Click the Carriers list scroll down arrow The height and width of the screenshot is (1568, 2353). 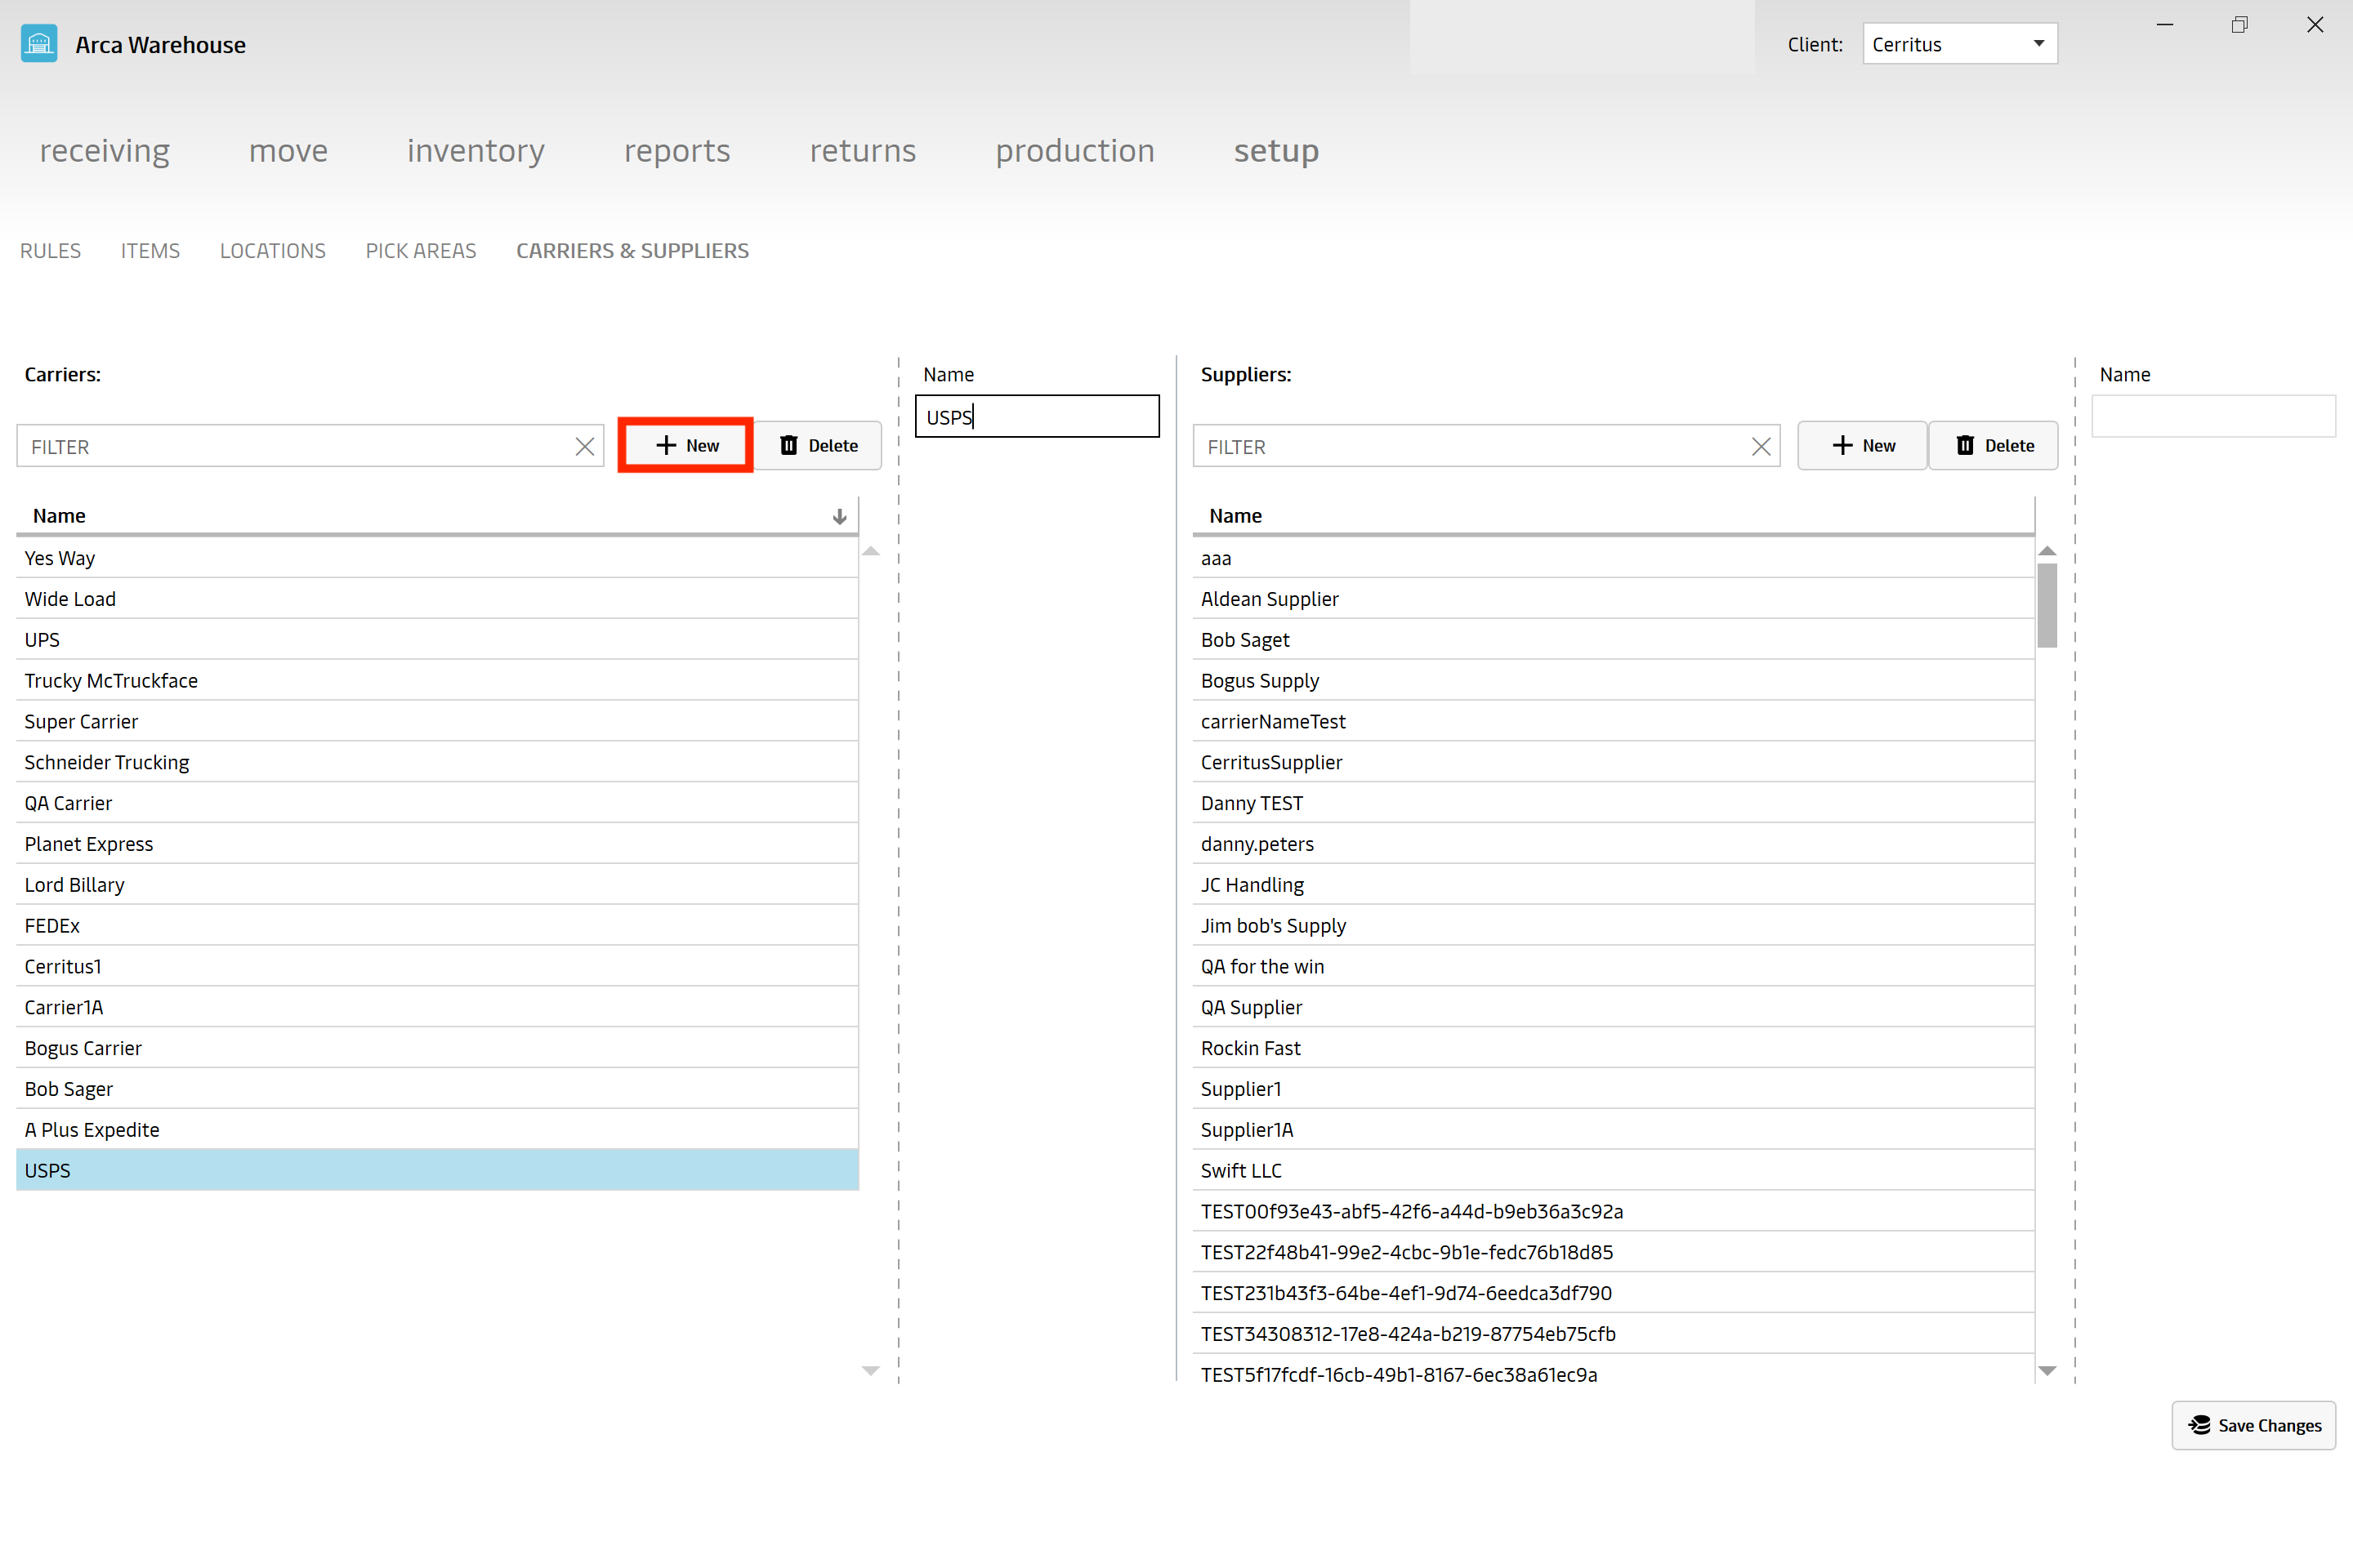point(870,1371)
